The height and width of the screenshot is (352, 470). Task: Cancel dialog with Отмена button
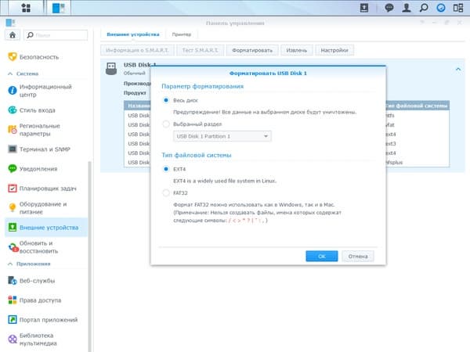click(358, 257)
